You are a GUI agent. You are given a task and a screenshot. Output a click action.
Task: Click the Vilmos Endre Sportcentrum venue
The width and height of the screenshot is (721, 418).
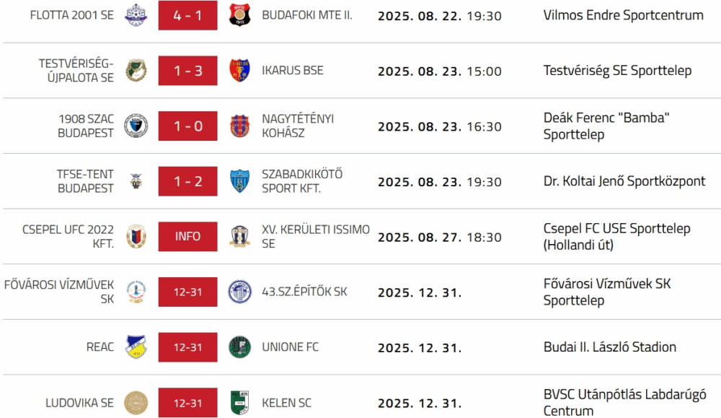pyautogui.click(x=623, y=15)
